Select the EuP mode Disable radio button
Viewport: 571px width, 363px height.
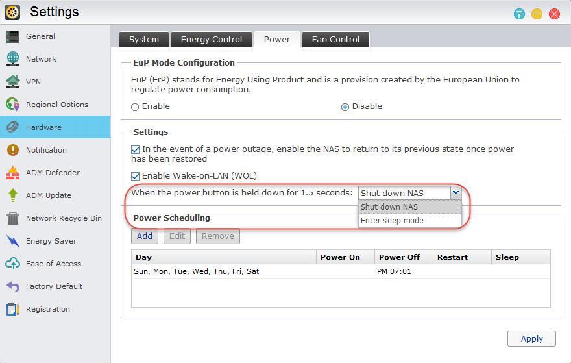pyautogui.click(x=345, y=106)
